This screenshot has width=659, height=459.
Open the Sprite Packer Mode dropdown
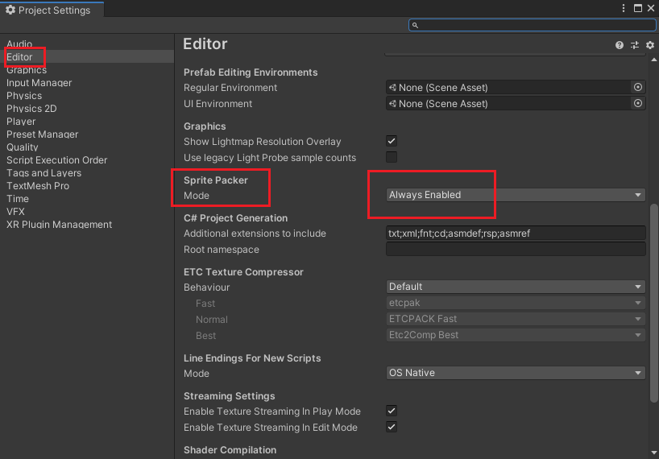pos(516,195)
